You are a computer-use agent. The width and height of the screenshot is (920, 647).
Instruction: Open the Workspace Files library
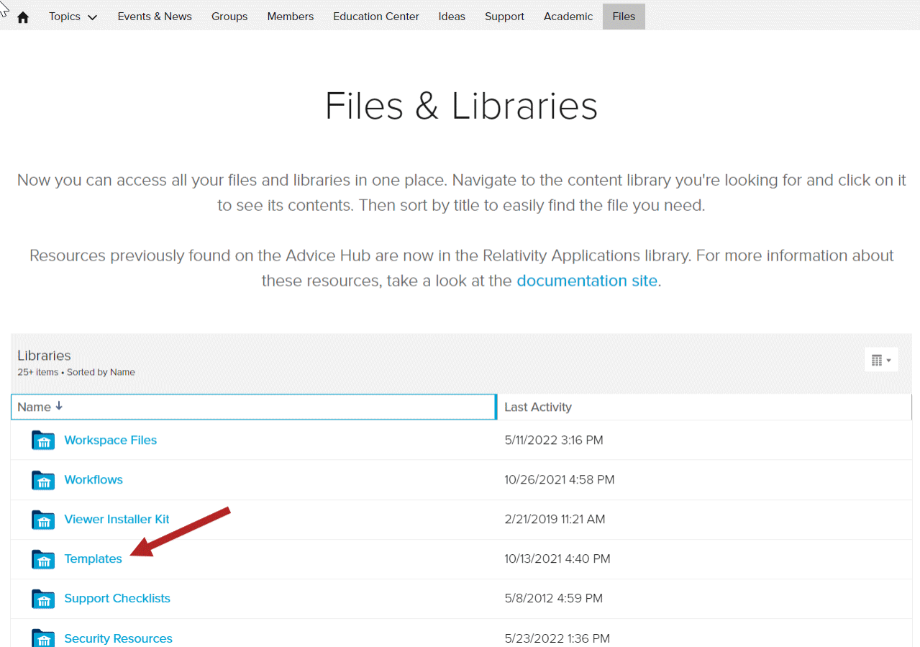(110, 440)
